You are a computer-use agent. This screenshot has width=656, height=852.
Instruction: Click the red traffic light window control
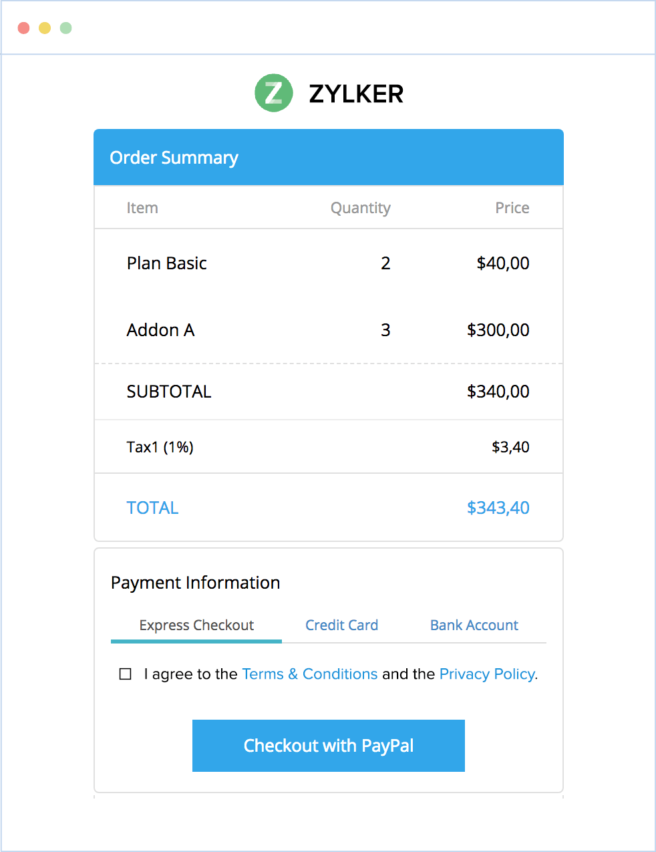click(x=23, y=28)
